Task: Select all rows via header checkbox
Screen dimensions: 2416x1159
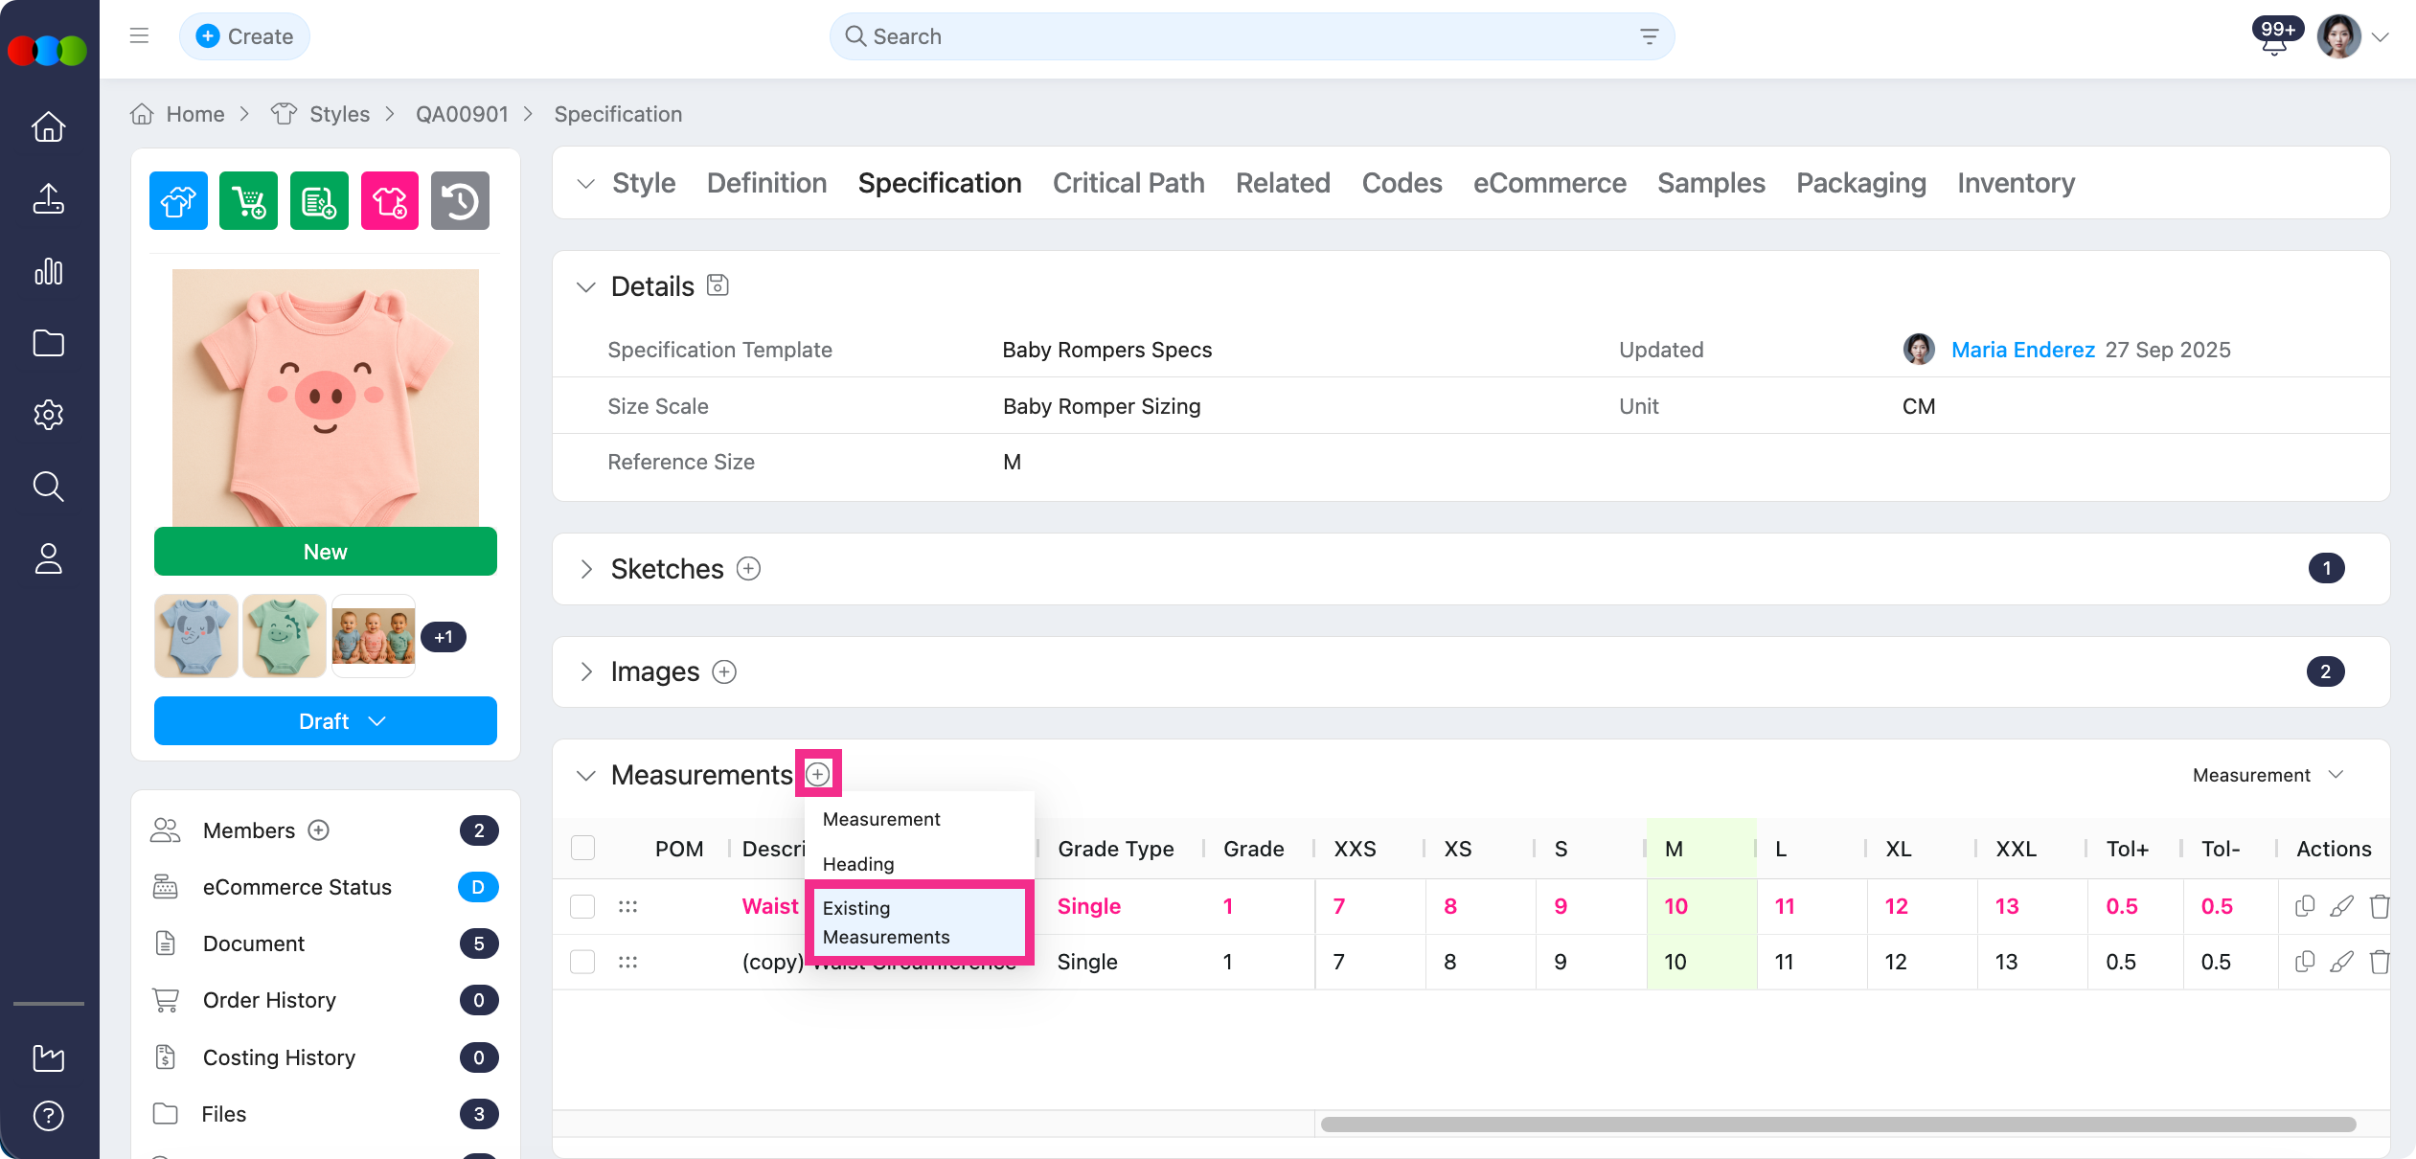Action: pos(582,849)
